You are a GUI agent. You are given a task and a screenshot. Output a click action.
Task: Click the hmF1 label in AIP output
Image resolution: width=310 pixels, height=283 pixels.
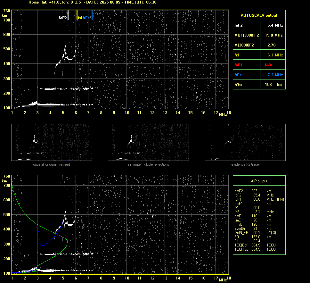[x=239, y=204]
